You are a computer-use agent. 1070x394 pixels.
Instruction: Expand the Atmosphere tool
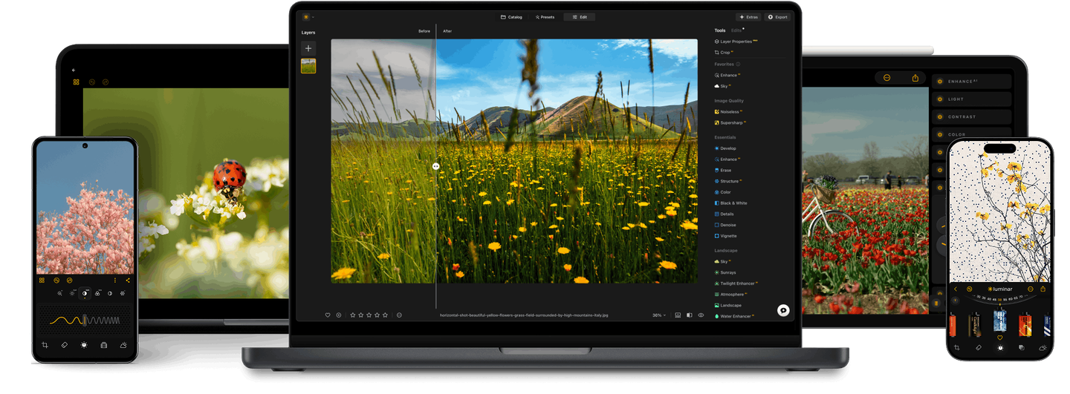[x=730, y=295]
